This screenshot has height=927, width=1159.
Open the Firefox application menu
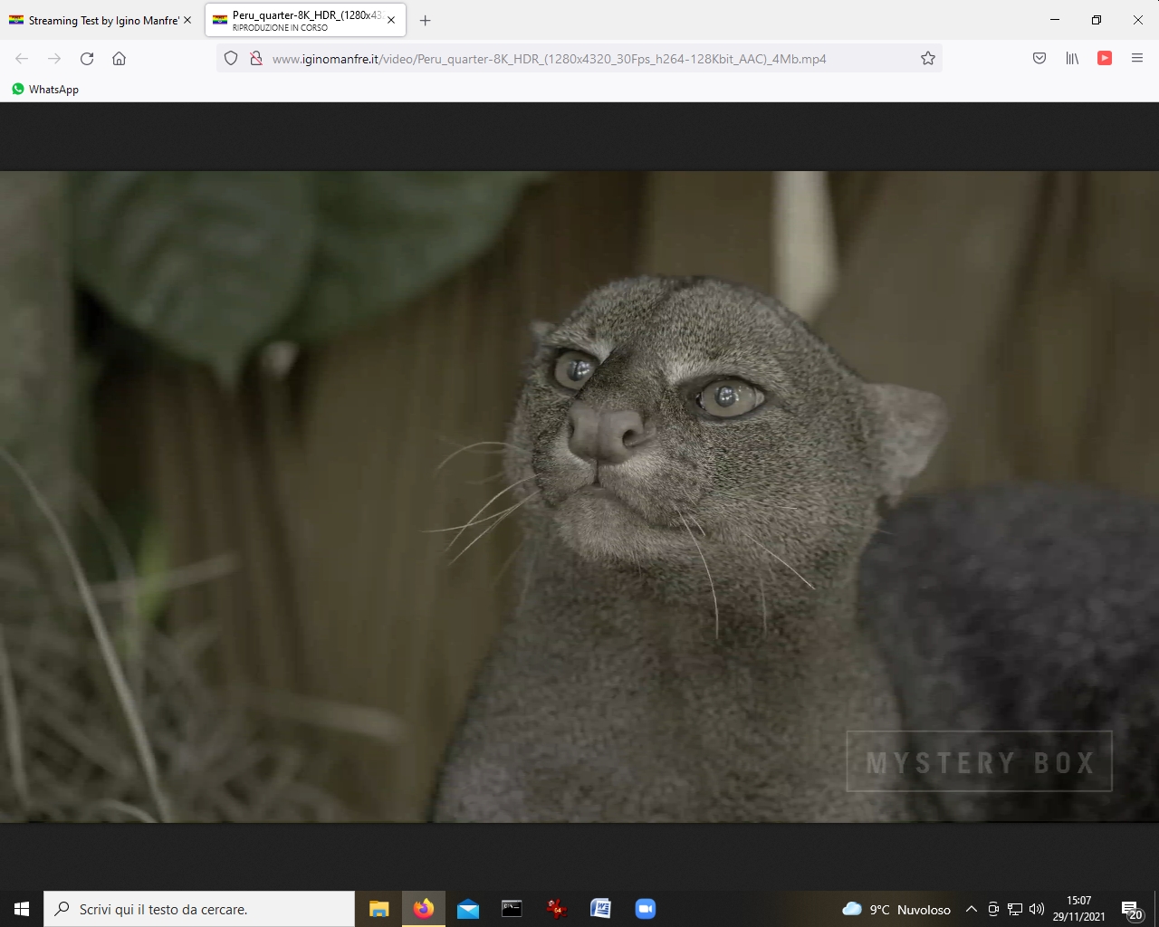coord(1137,59)
